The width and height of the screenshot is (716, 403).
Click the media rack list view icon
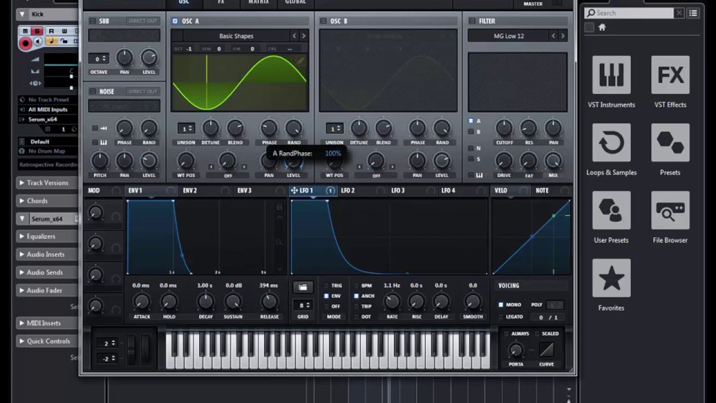pyautogui.click(x=693, y=13)
